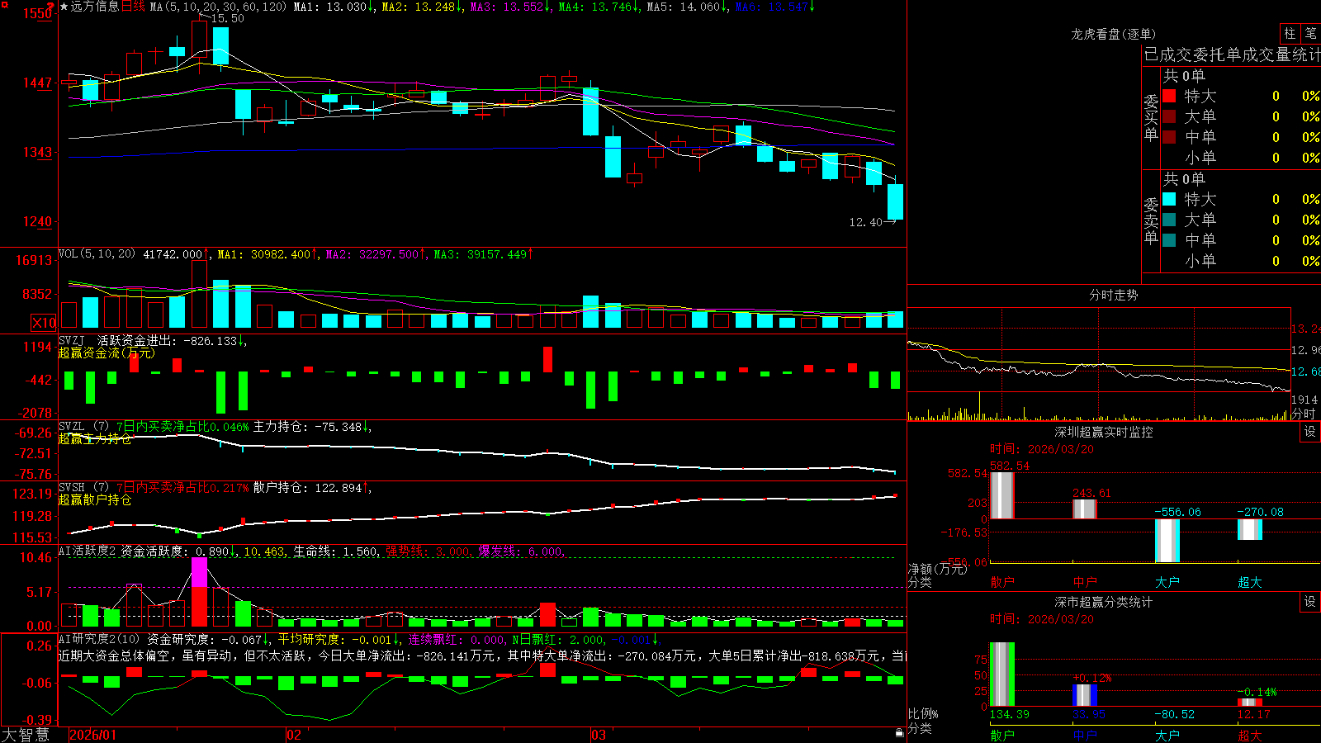The height and width of the screenshot is (743, 1321).
Task: Click the 超赢散户持仓 label
Action: 95,500
